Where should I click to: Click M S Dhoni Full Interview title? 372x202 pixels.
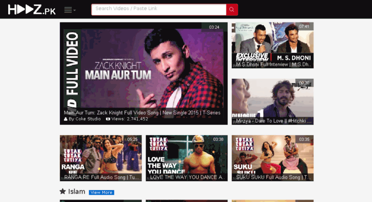[273, 64]
